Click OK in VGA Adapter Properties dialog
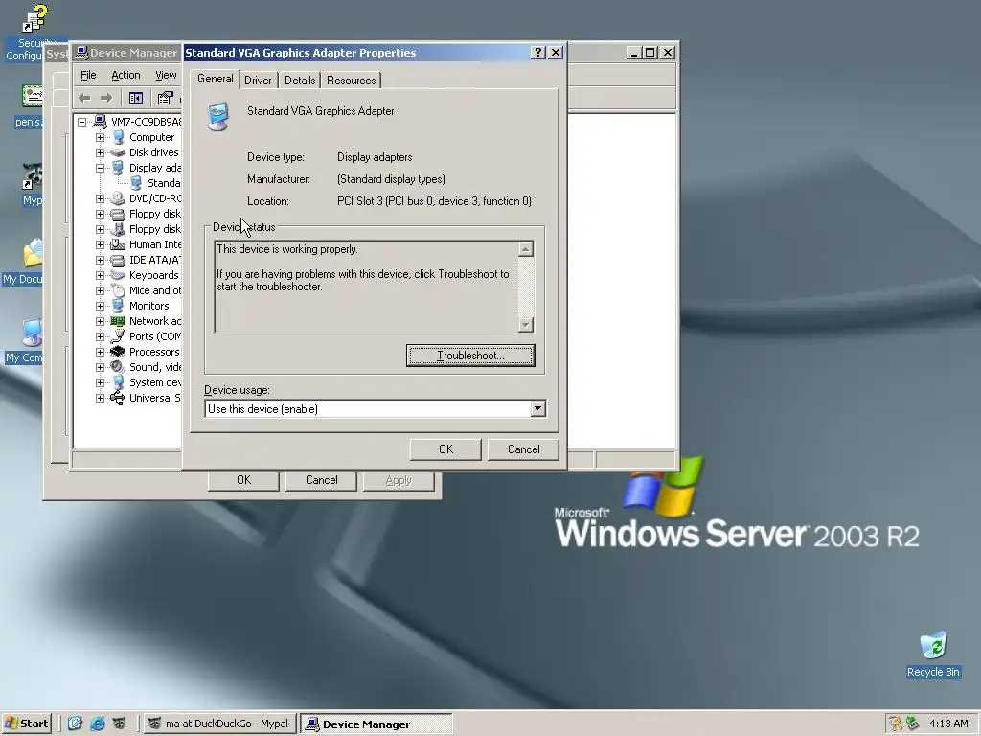 click(445, 449)
